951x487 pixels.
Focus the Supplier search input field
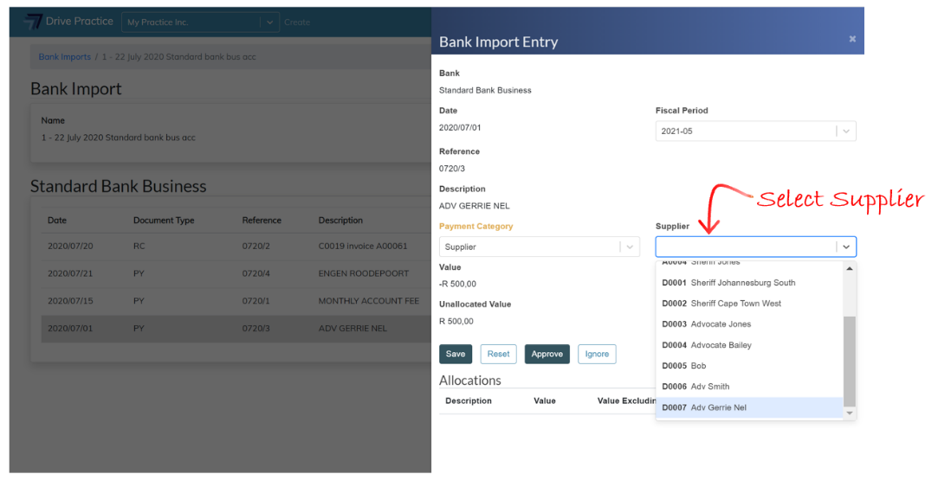(x=746, y=247)
